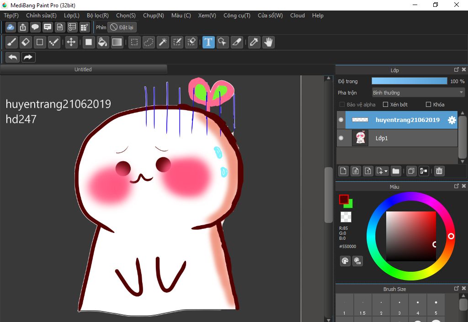Select the Brush tool

tap(12, 42)
